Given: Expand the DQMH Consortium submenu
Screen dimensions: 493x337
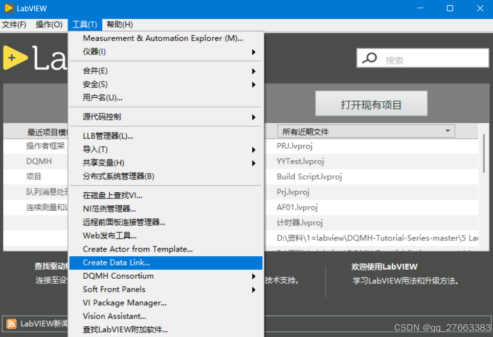Looking at the screenshot, I should 166,276.
